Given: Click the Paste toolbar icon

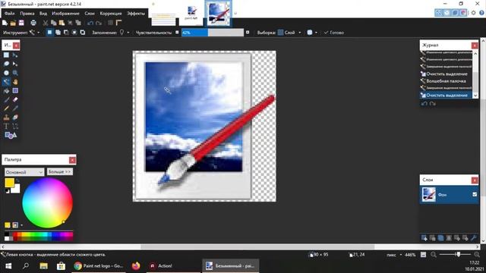Looking at the screenshot, I should pyautogui.click(x=62, y=23).
